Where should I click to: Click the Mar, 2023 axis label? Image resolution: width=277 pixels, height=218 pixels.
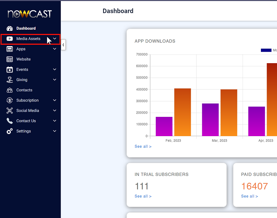coord(220,141)
